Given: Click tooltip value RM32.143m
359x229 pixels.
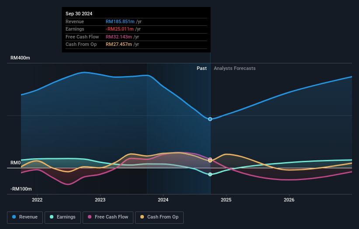Looking at the screenshot, I should 119,37.
